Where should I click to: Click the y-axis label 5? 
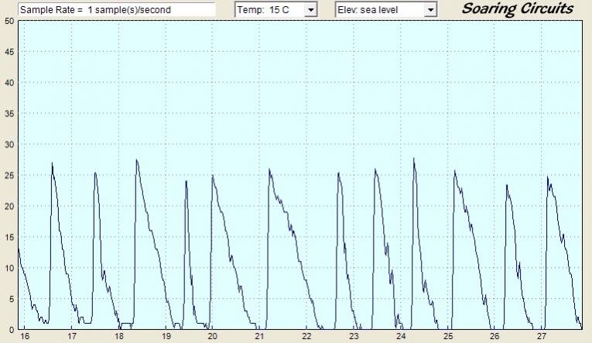tap(12, 299)
